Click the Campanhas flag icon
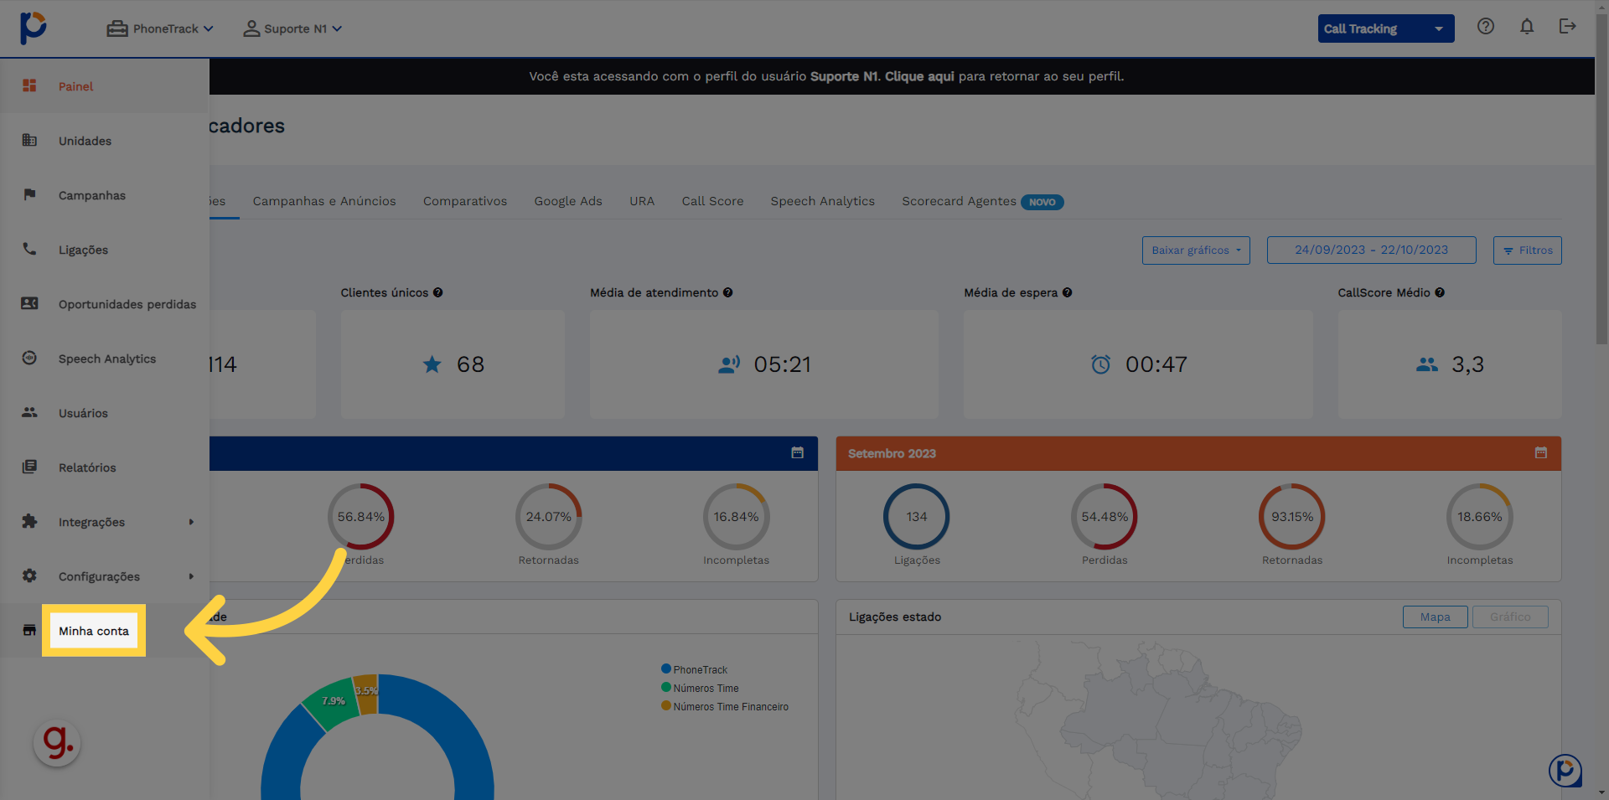 coord(29,194)
